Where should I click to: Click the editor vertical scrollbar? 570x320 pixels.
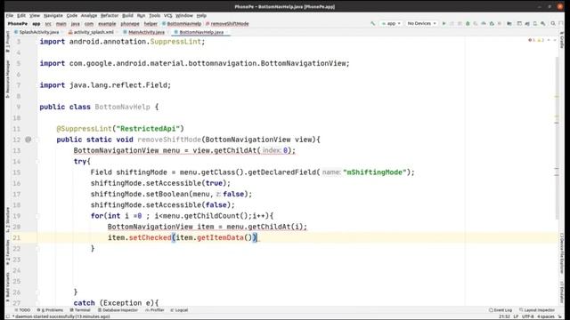pos(557,138)
